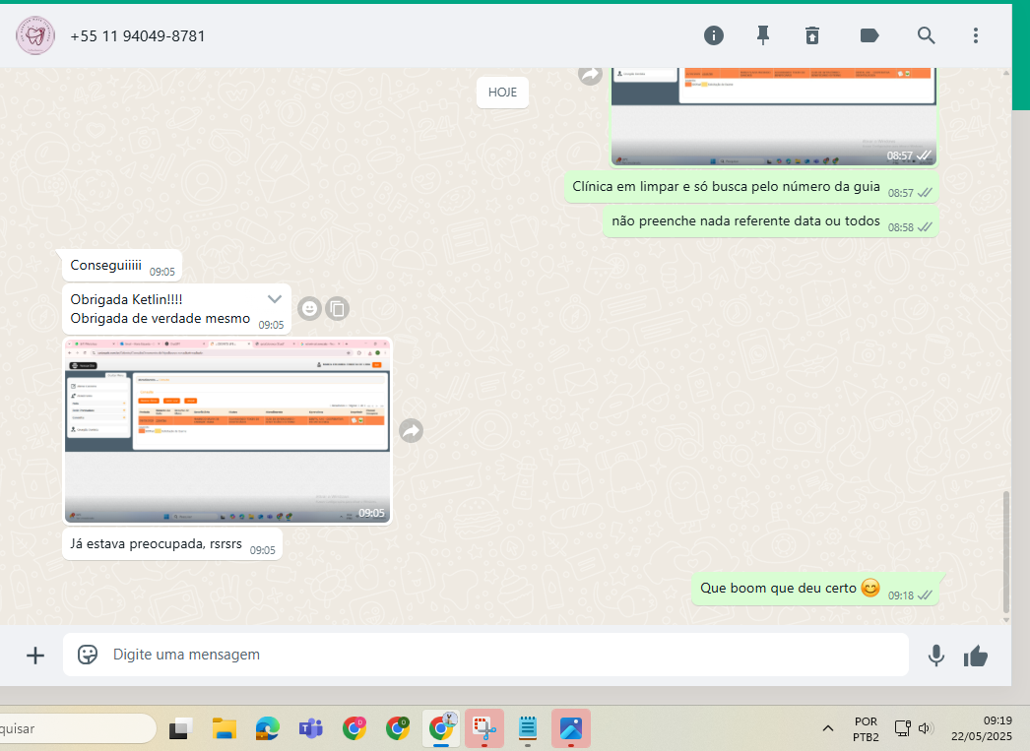1030x751 pixels.
Task: Open the received screenshot thumbnail from 09:05
Action: 226,430
